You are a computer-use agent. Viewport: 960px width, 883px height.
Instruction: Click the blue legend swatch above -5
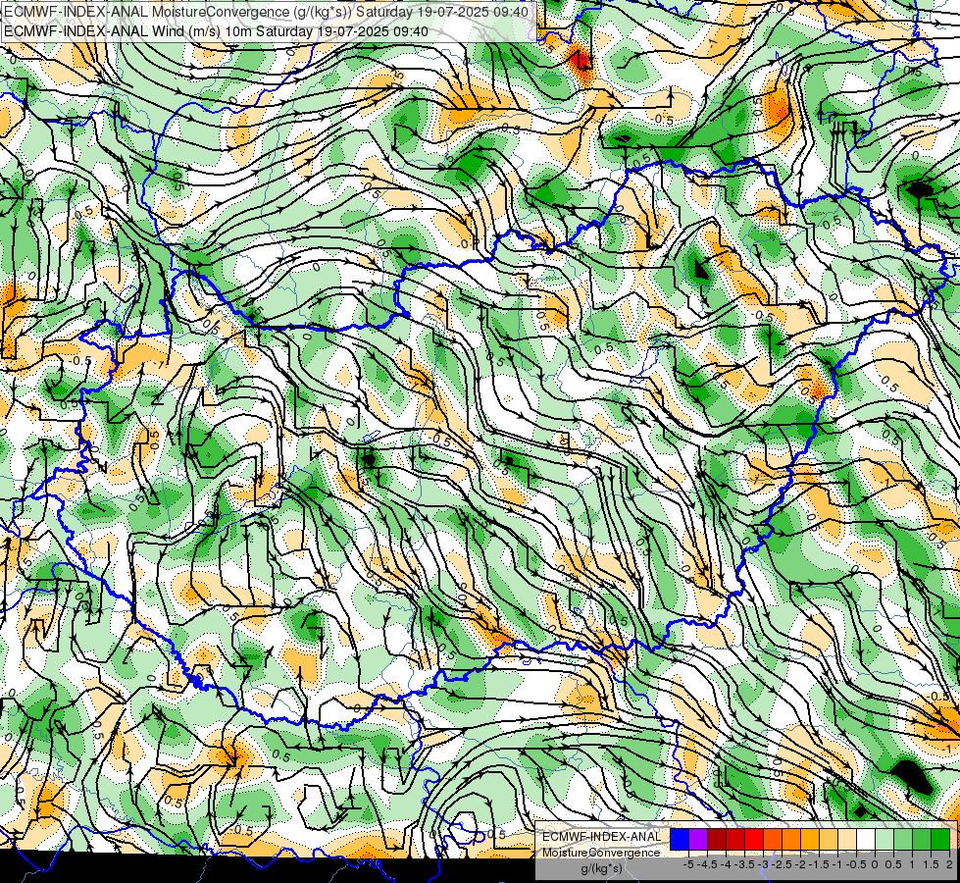pyautogui.click(x=679, y=839)
